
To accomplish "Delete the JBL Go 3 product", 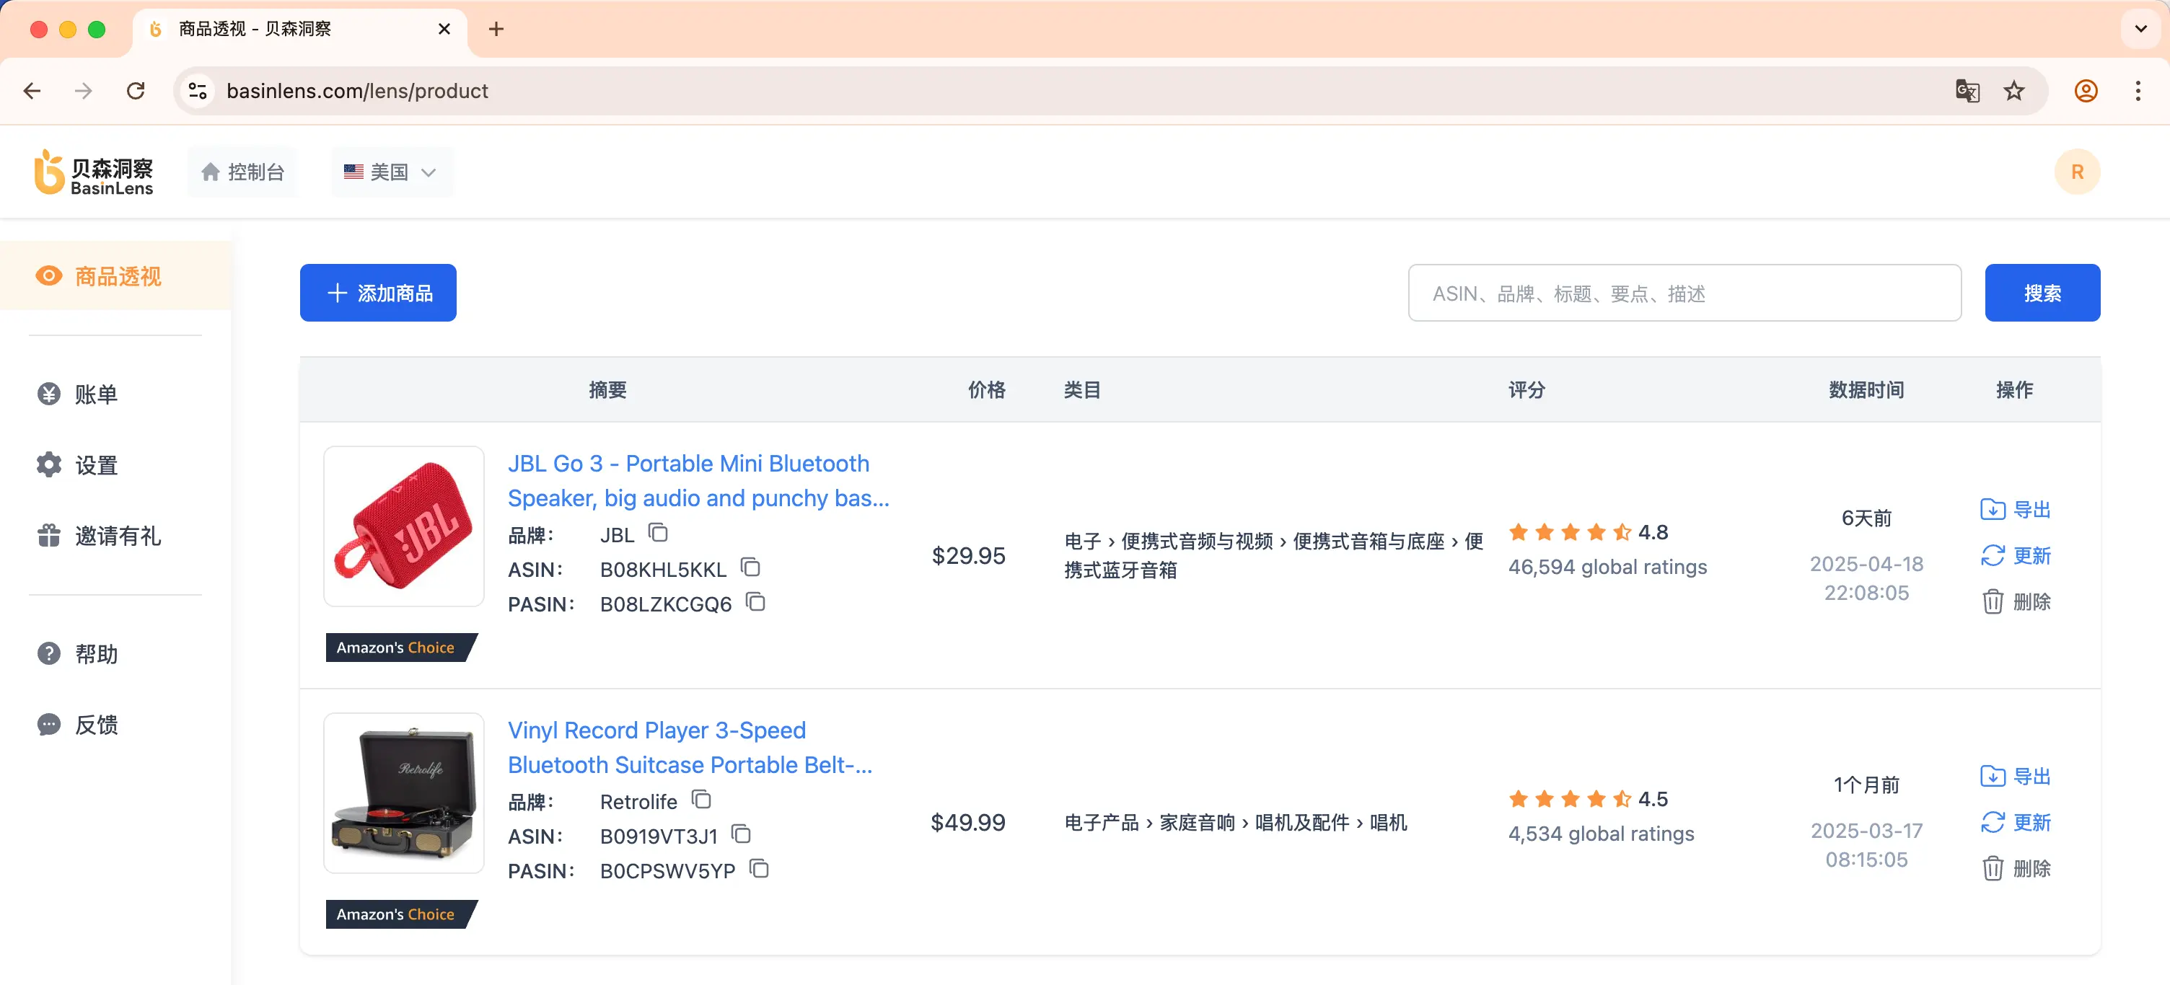I will 2015,602.
